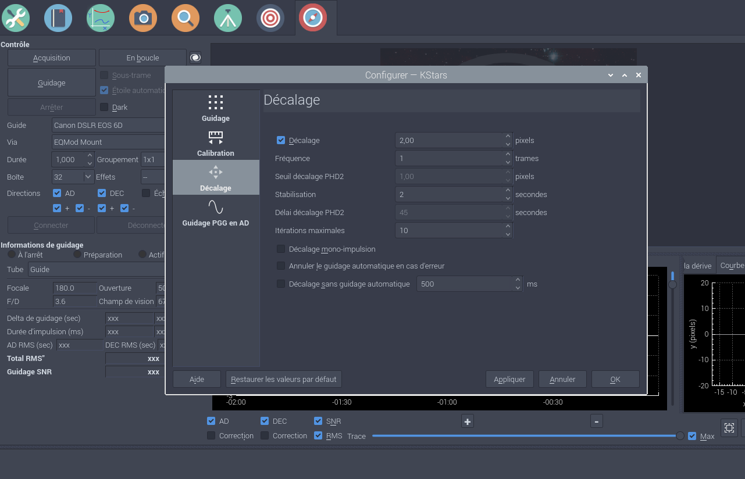The image size is (745, 479).
Task: Open the Focus magnifier module tab
Action: click(x=186, y=18)
